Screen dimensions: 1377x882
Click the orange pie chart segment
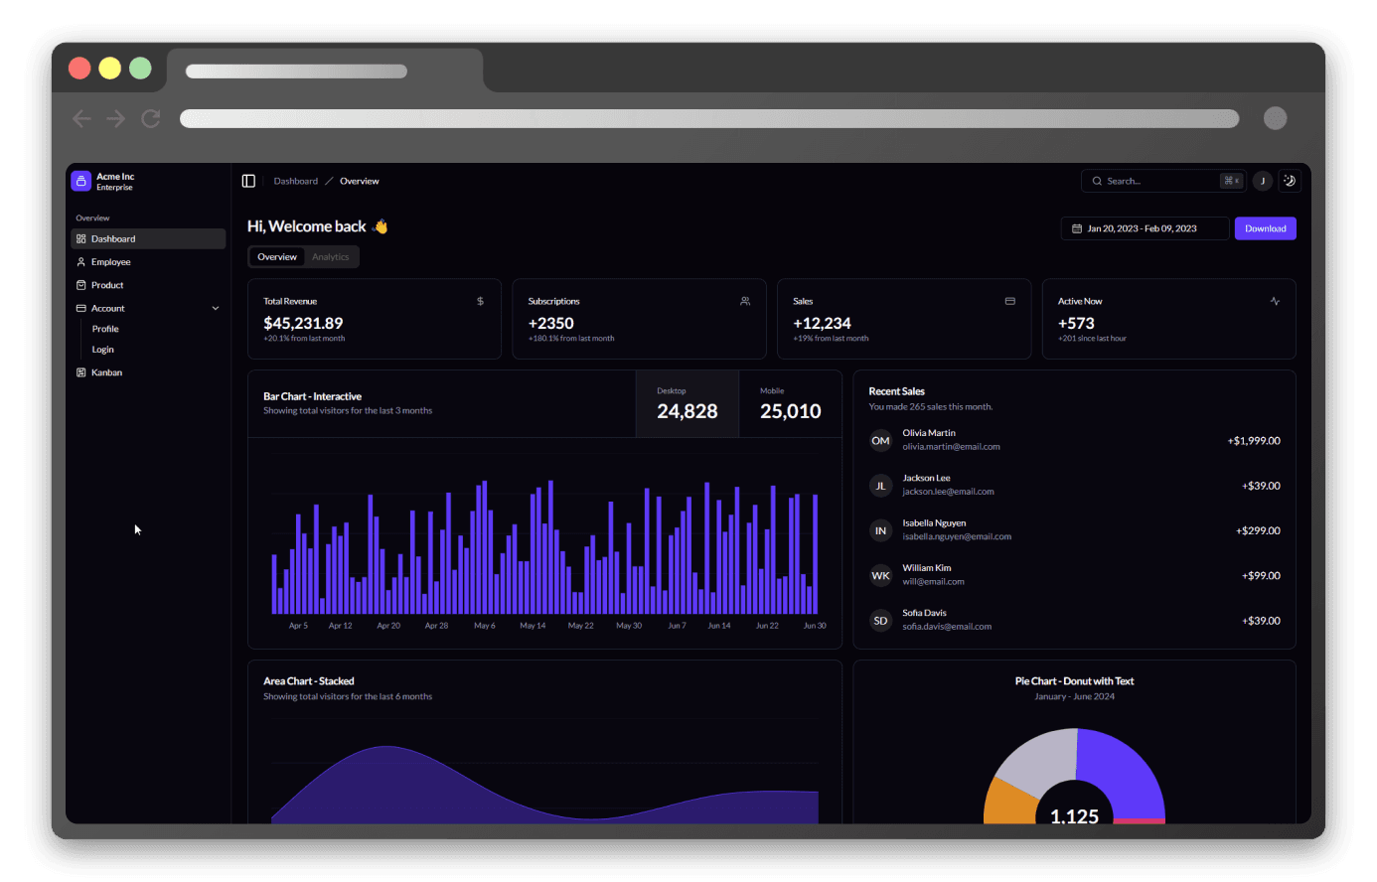(1005, 801)
